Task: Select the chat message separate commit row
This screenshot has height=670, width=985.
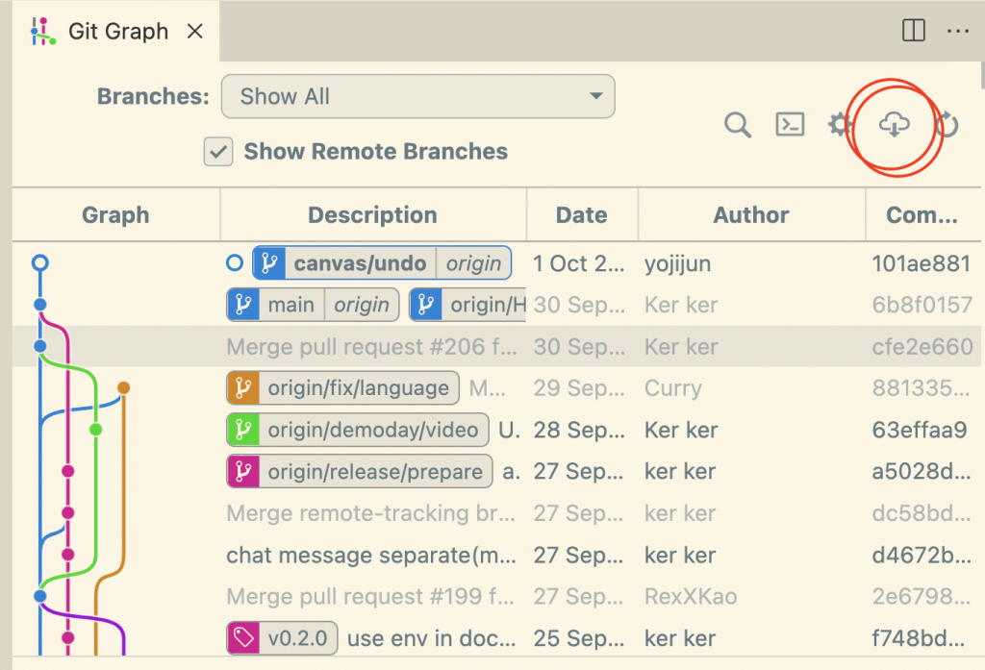Action: [370, 556]
